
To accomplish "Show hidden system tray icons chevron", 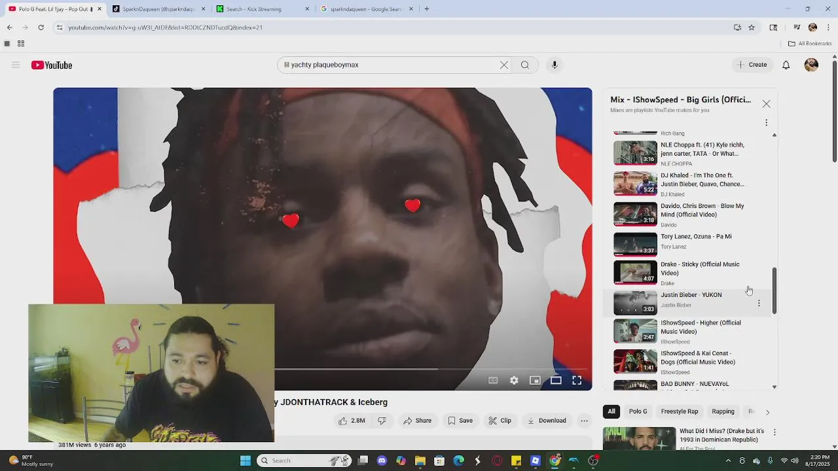I will (x=728, y=461).
